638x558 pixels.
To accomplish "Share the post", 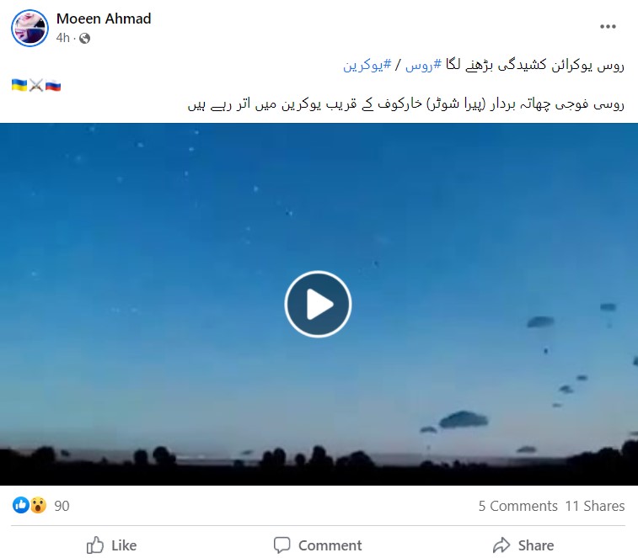I will 523,545.
